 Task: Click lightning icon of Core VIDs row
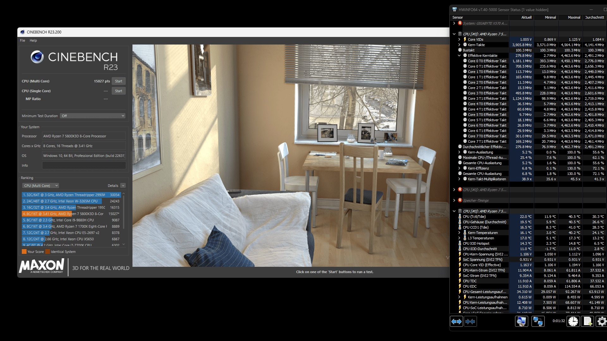click(465, 39)
